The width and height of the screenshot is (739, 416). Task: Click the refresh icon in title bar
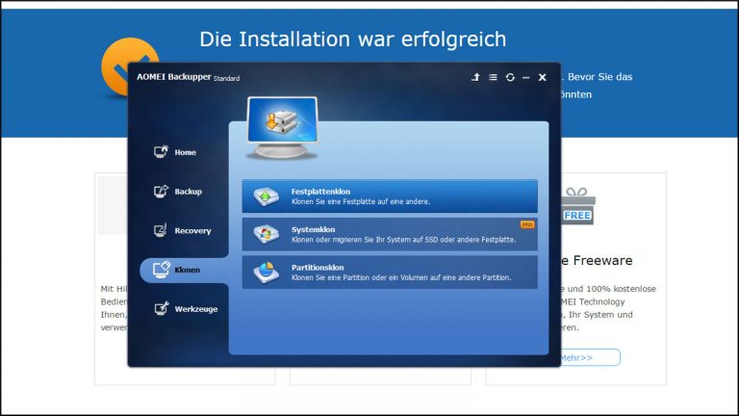pyautogui.click(x=510, y=77)
